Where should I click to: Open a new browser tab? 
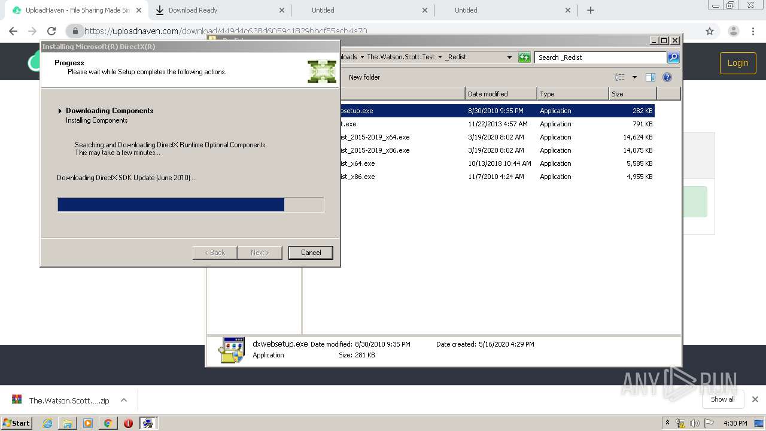click(591, 10)
